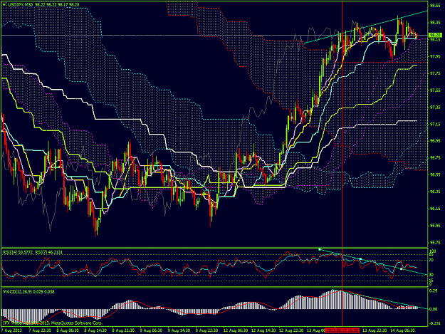Click the 7 Aug 22:30 time label
This screenshot has width=445, height=334.
coord(41,330)
